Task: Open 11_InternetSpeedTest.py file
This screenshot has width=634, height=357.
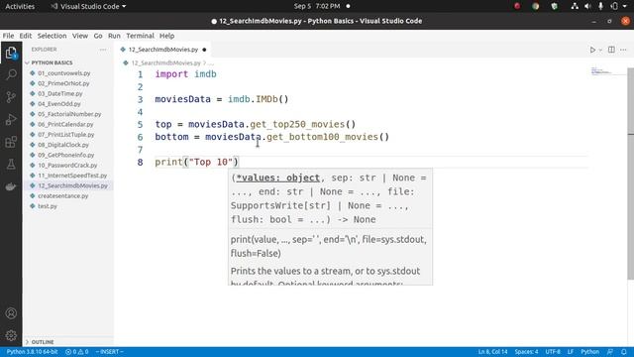Action: coord(72,176)
